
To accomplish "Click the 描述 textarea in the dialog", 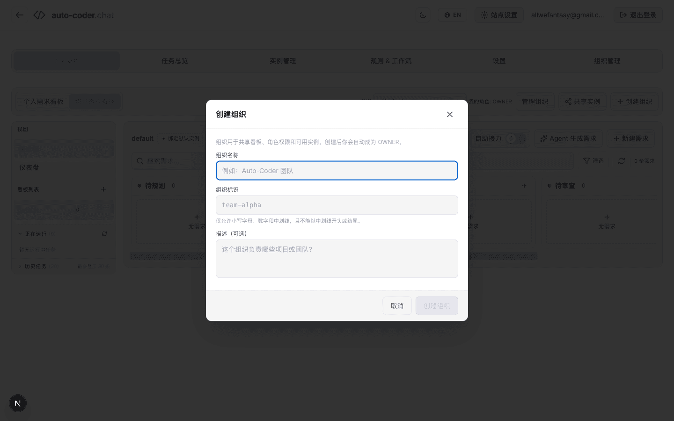I will [x=337, y=259].
